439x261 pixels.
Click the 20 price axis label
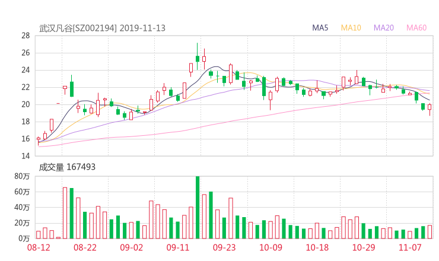click(x=26, y=104)
